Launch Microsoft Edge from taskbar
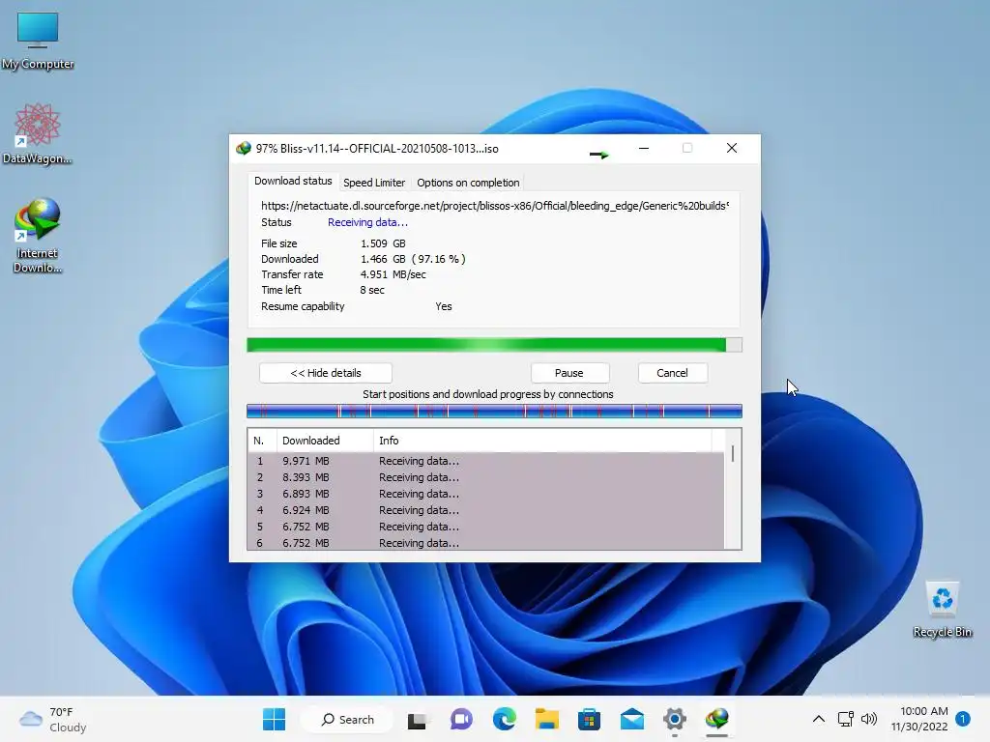The image size is (990, 742). [x=504, y=719]
